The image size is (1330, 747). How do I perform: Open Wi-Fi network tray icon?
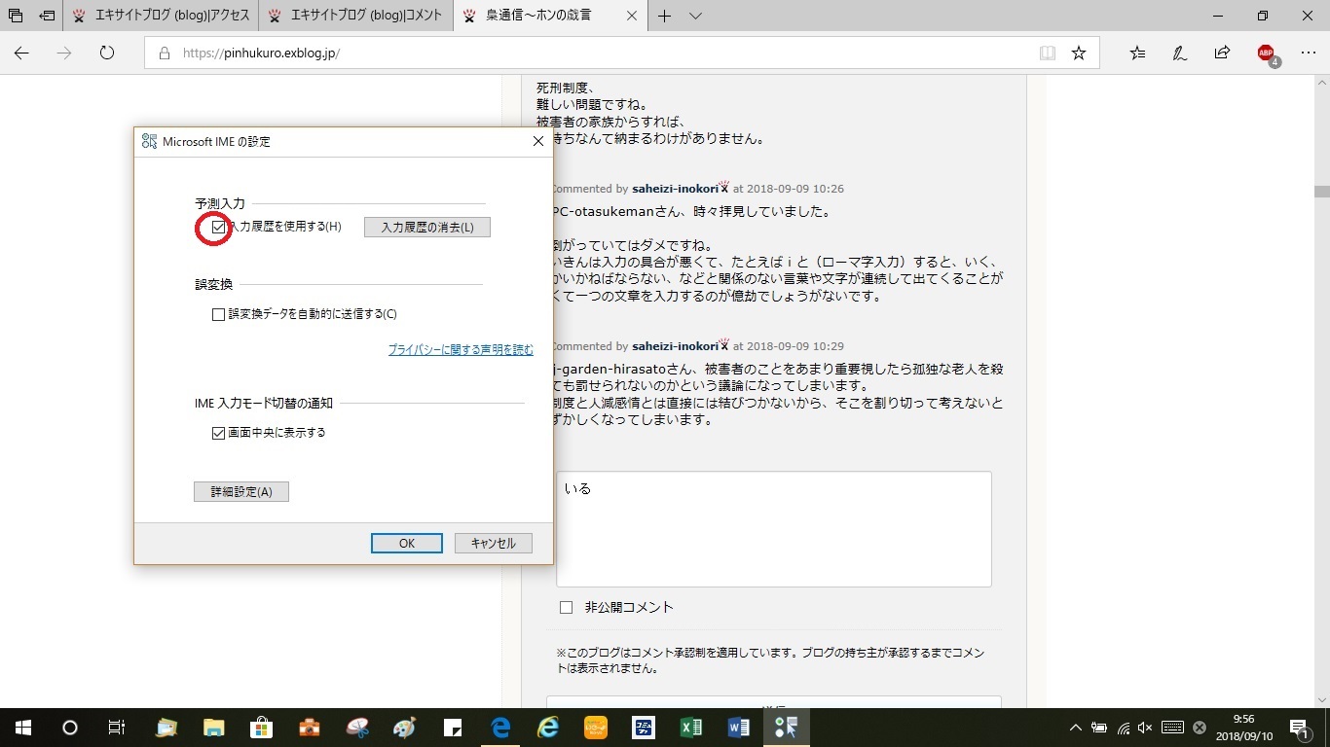(1123, 728)
